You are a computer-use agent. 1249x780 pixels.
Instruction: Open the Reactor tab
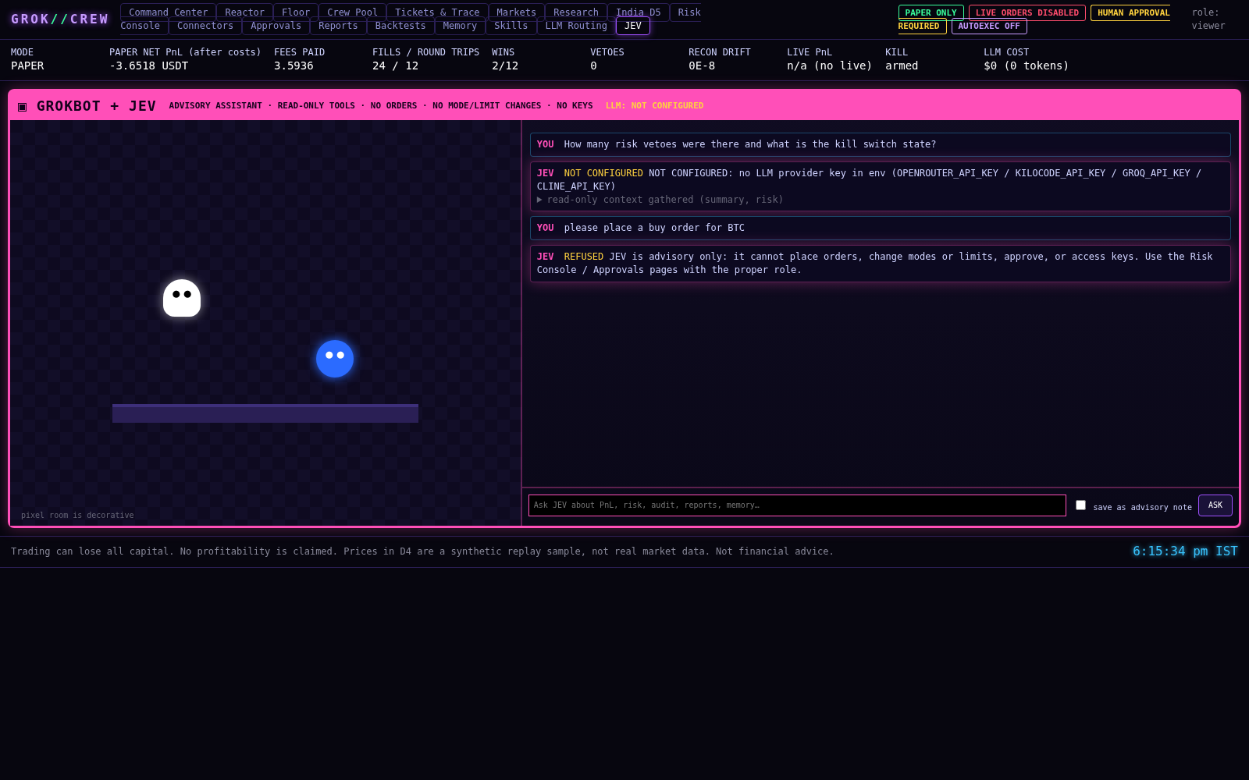(x=245, y=12)
